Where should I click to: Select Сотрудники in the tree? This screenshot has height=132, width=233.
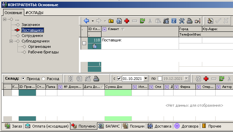[32, 36]
